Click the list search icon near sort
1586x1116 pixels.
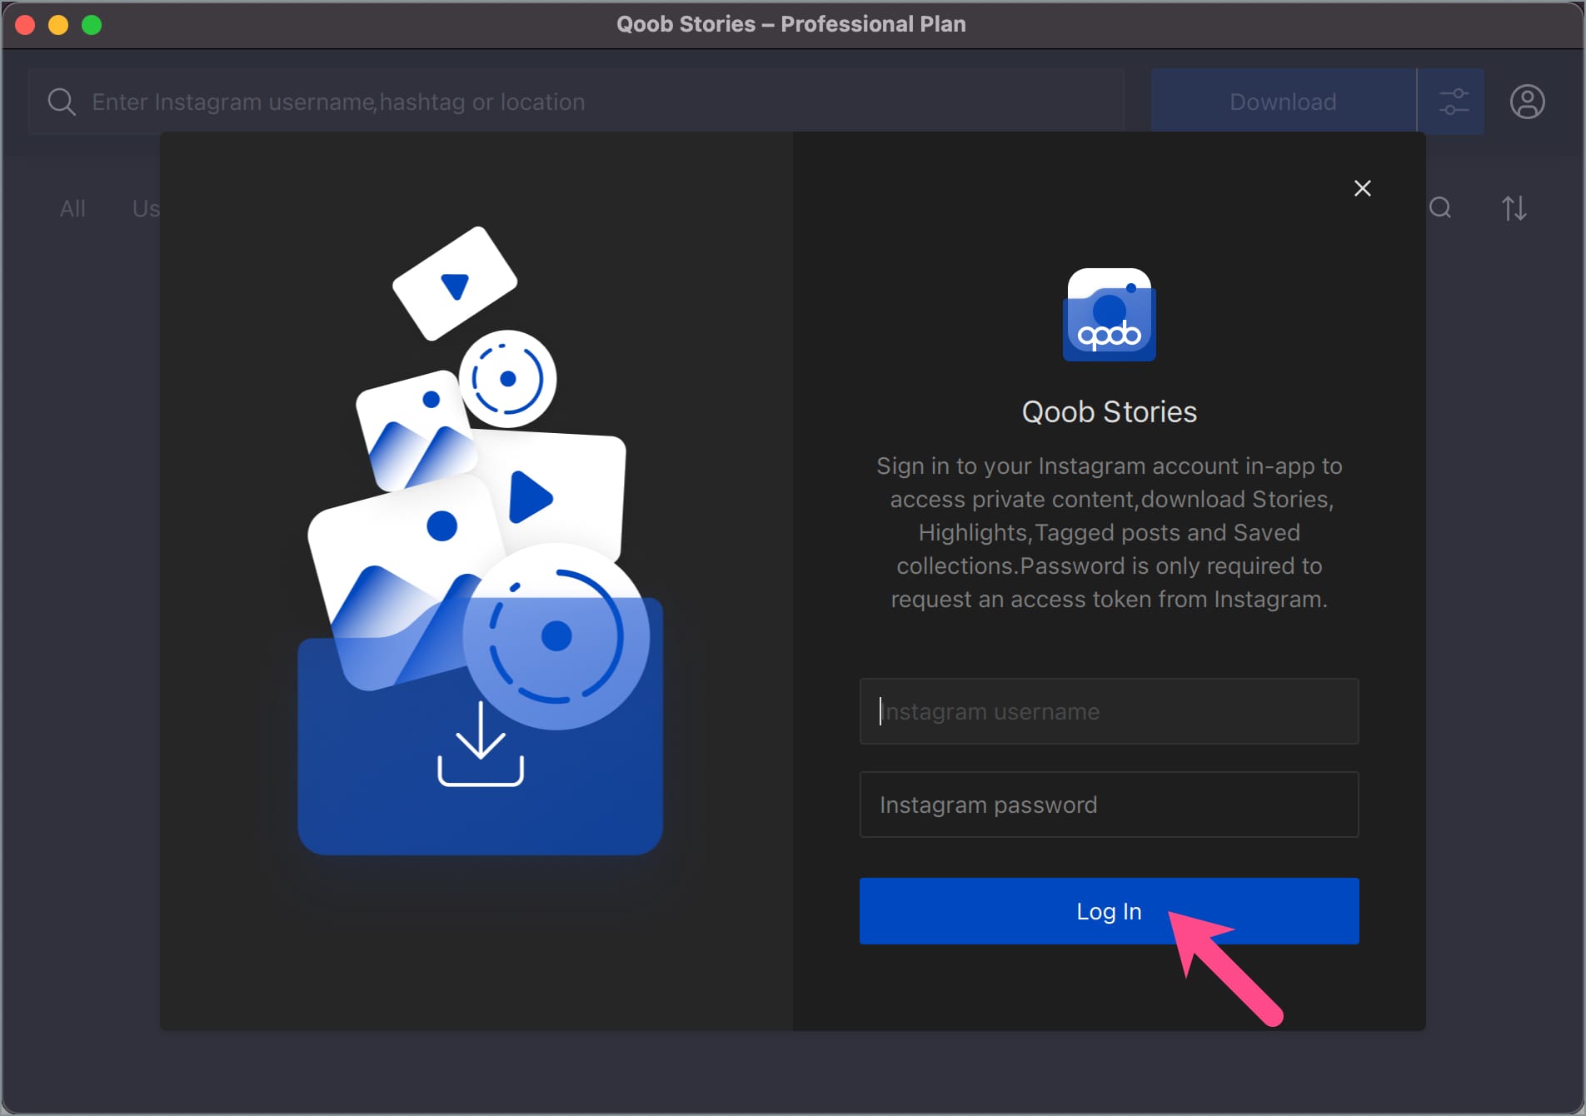(1440, 208)
